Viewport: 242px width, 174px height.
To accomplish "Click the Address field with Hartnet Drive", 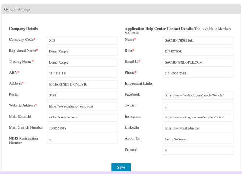I will point(82,84).
